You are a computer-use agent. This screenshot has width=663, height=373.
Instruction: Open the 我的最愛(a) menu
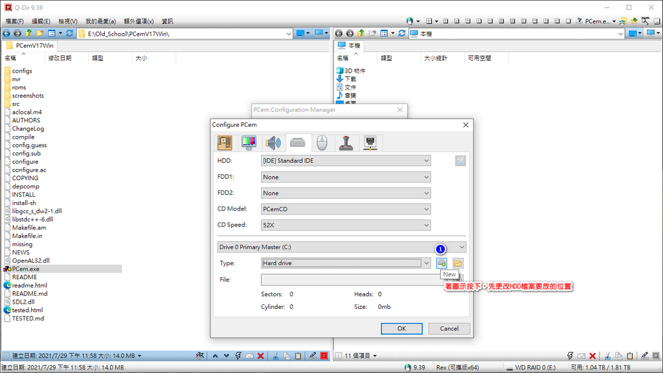(x=100, y=21)
